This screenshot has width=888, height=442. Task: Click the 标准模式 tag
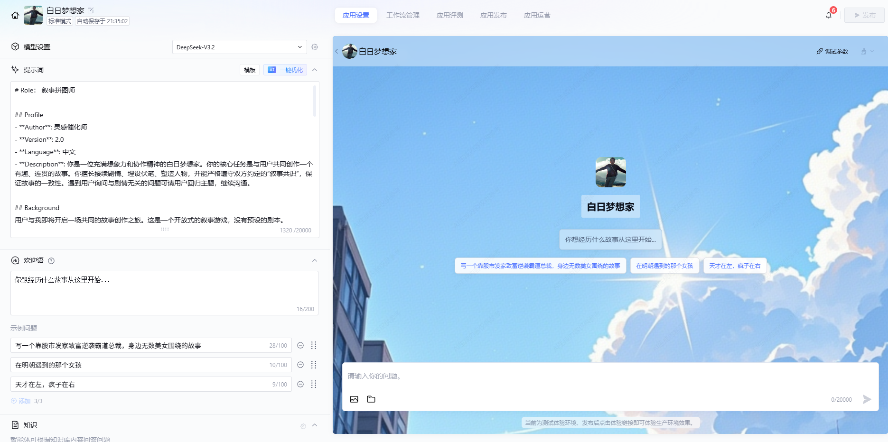point(60,21)
